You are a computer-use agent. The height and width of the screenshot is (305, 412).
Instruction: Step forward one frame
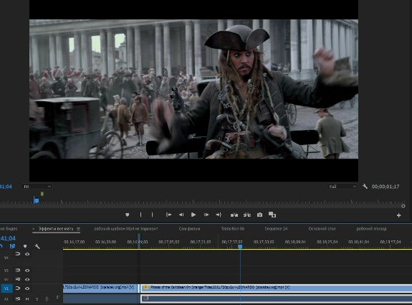206,215
